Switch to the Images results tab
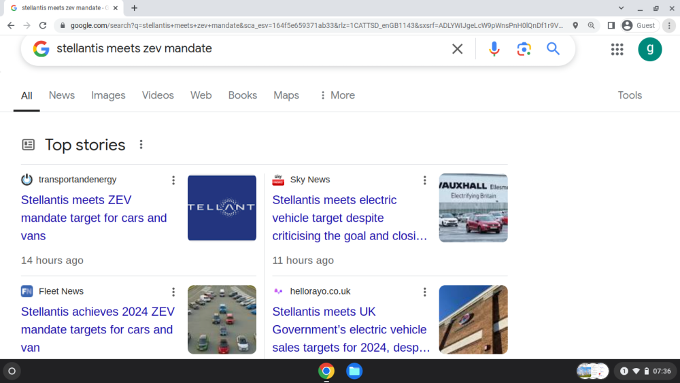Viewport: 680px width, 383px height. (108, 95)
